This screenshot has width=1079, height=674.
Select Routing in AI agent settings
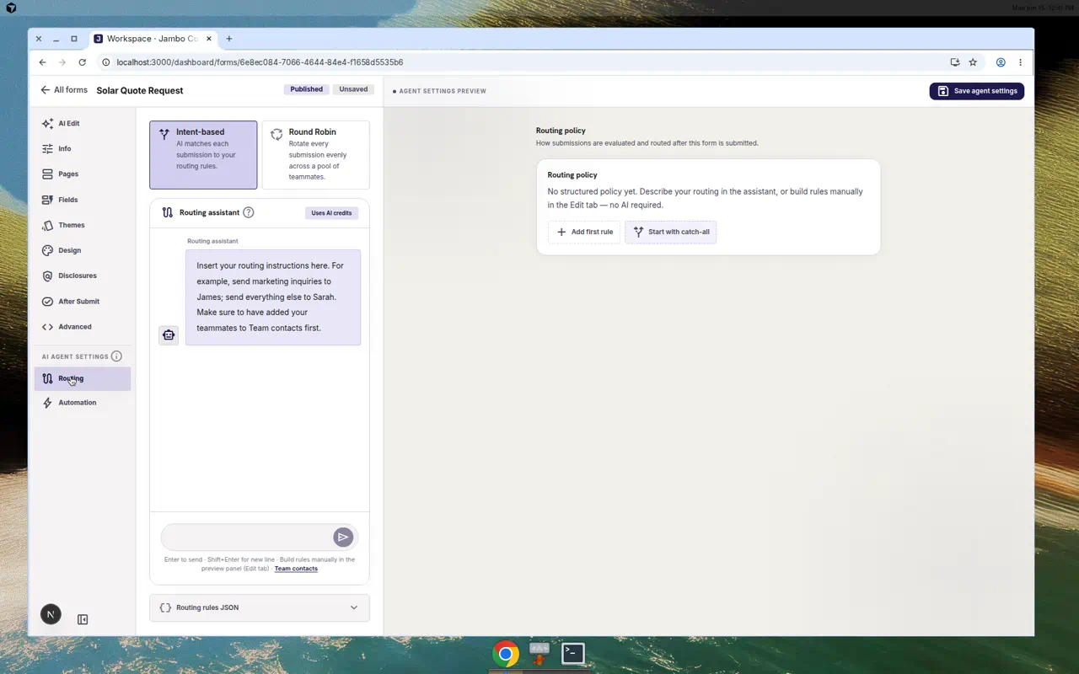83,379
